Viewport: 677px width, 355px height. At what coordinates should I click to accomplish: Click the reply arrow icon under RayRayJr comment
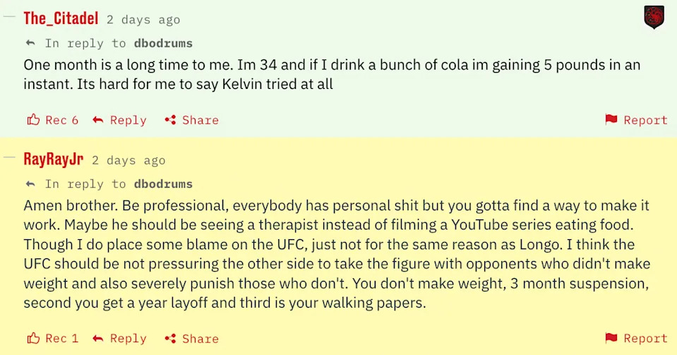click(98, 338)
